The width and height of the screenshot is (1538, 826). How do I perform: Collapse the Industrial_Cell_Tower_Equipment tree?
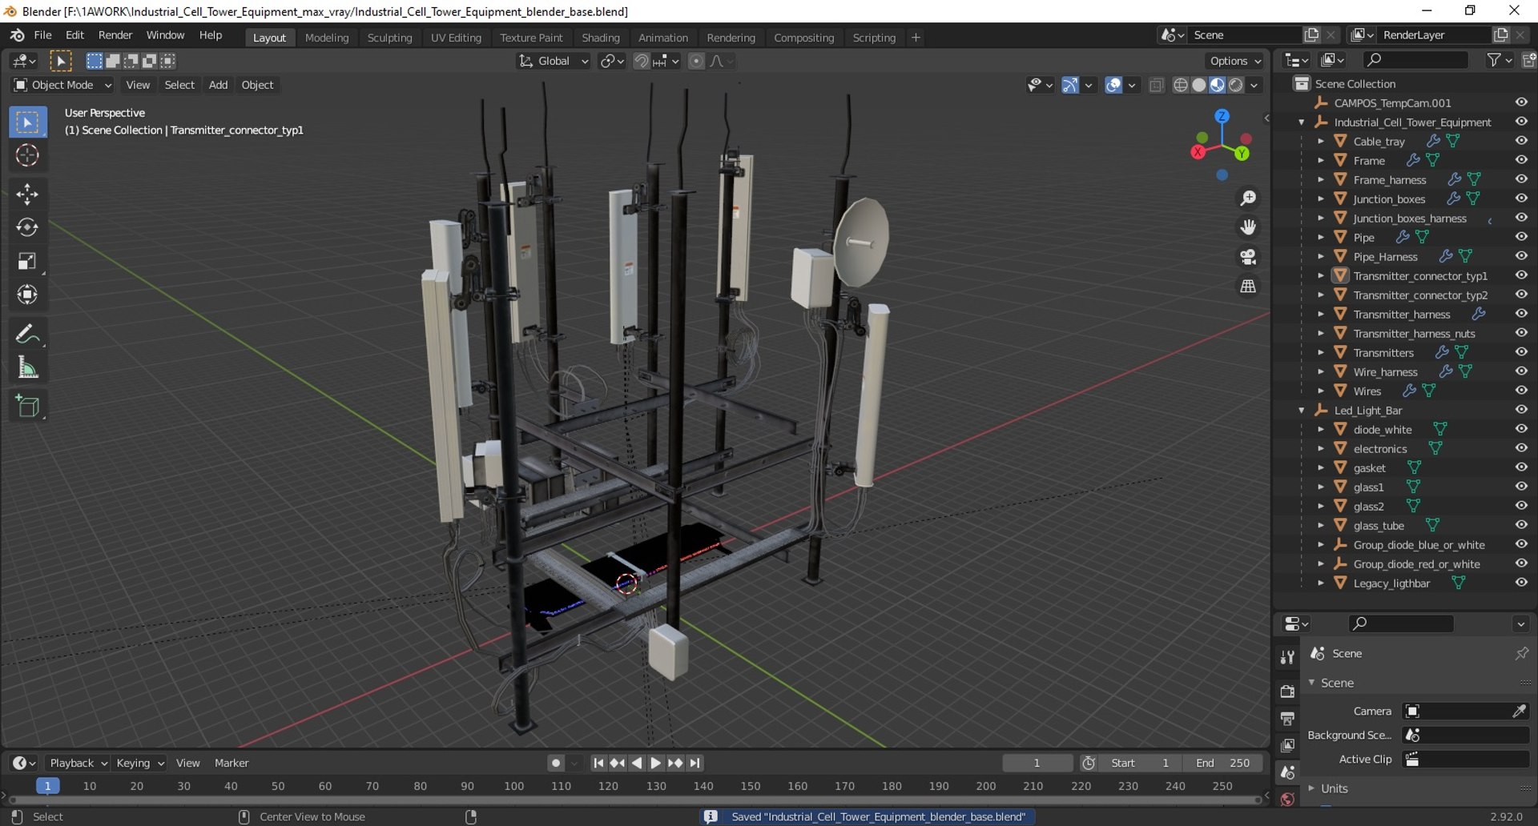pos(1302,122)
